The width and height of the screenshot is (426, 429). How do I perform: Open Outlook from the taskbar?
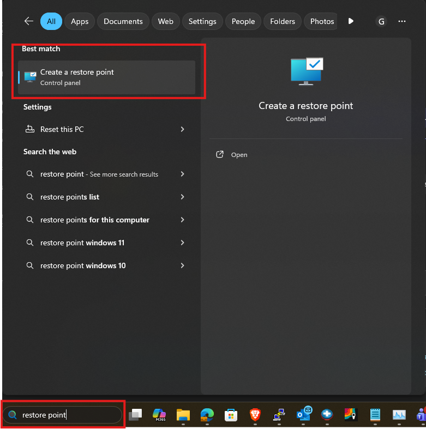pyautogui.click(x=304, y=414)
